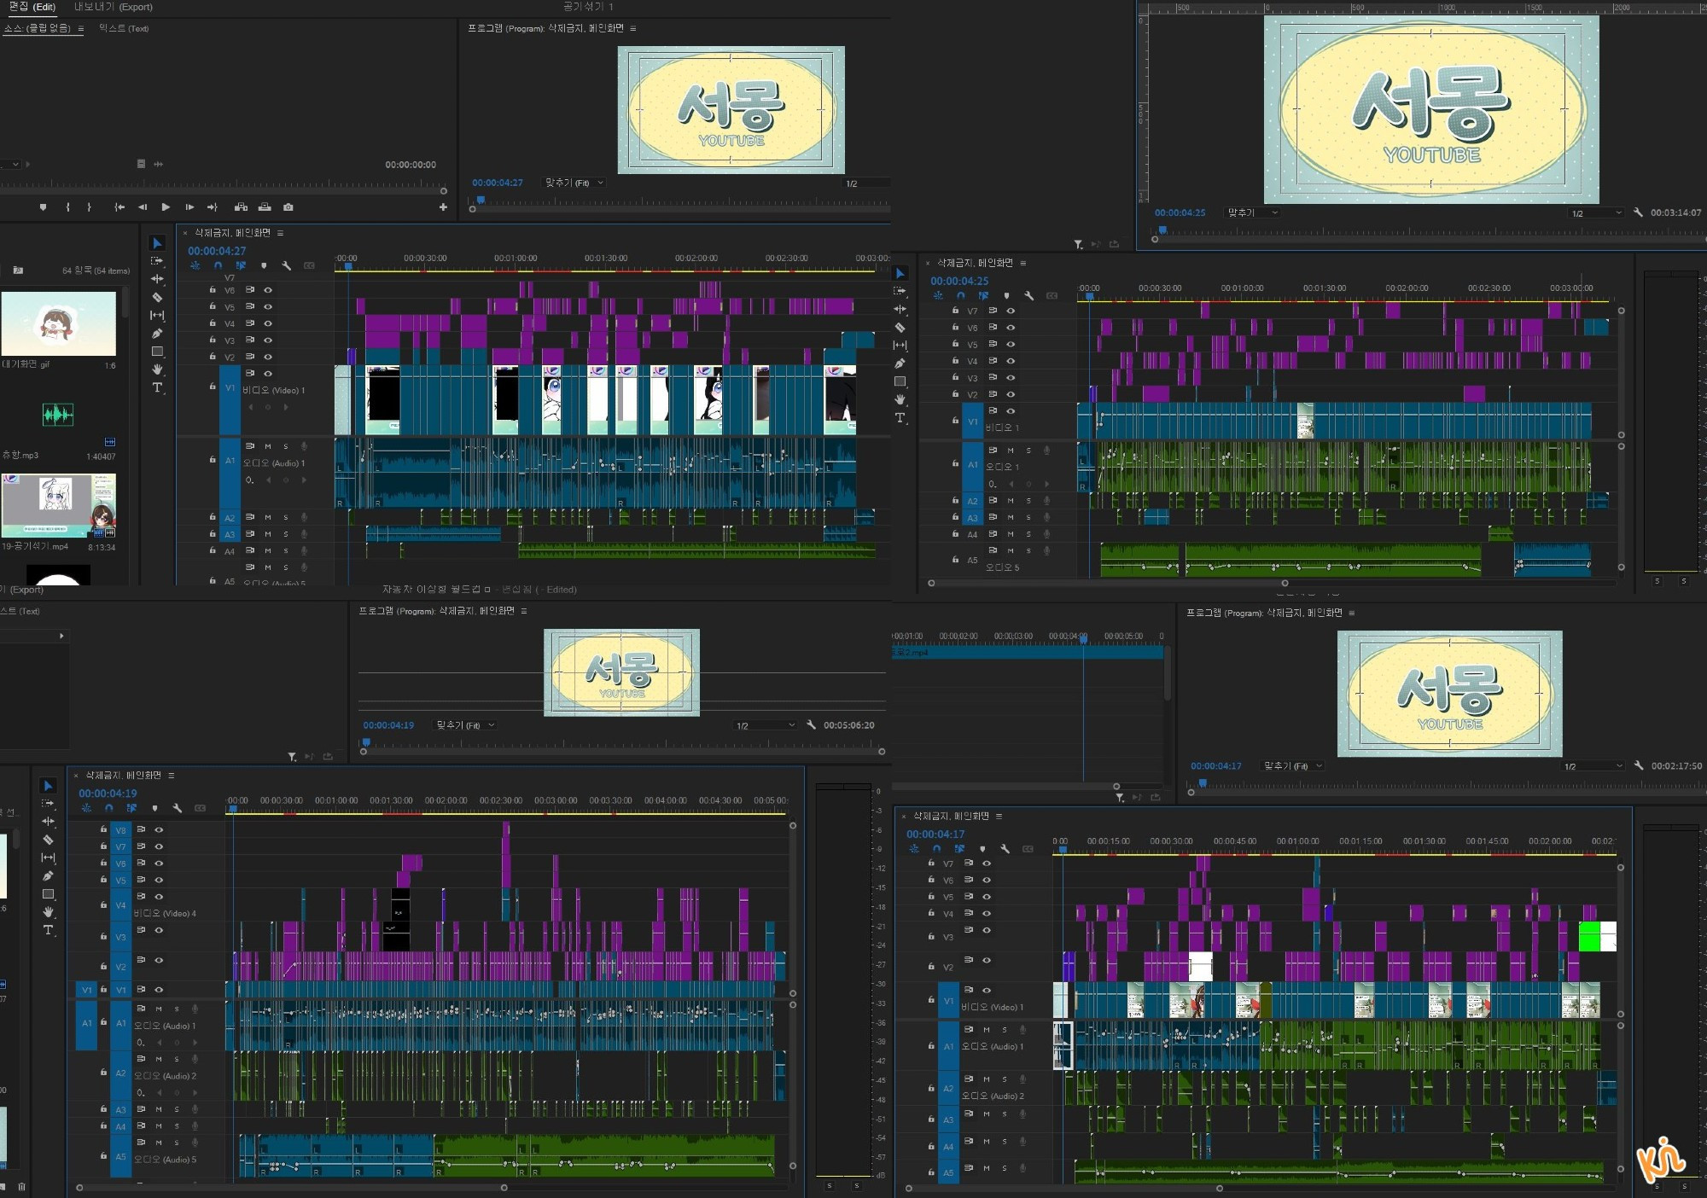Screen dimensions: 1707x1198
Task: Mute audio track A2 in the 00:00:04:17 timeline
Action: pyautogui.click(x=987, y=1079)
